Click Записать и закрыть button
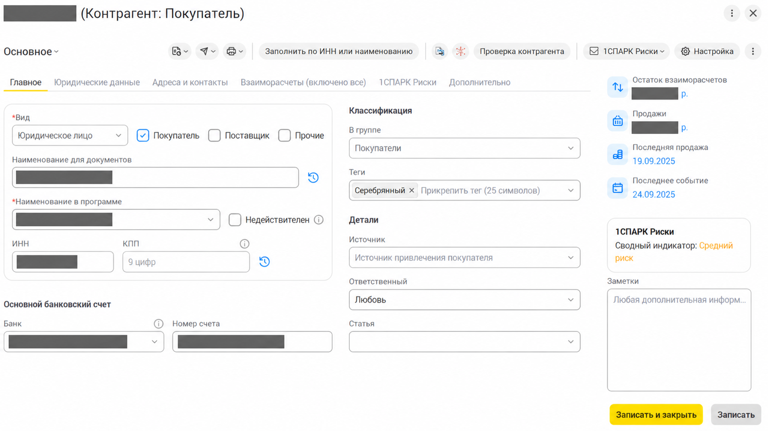Viewport: 768px width, 431px height. pos(656,414)
